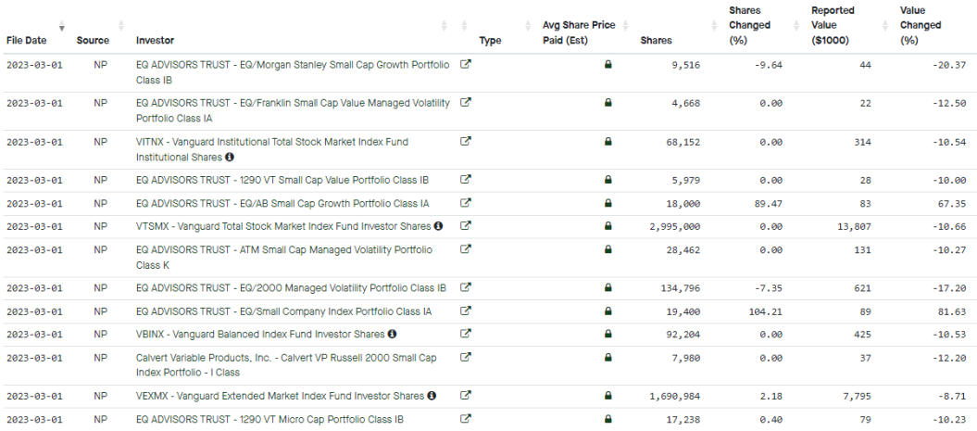Sort table by File Date column
The height and width of the screenshot is (431, 977).
(62, 26)
